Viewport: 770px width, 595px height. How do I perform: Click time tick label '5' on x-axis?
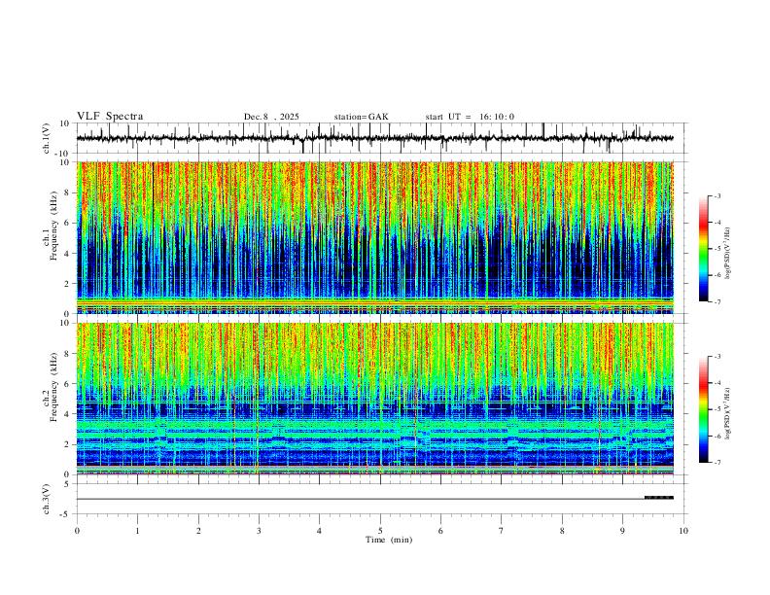(380, 531)
